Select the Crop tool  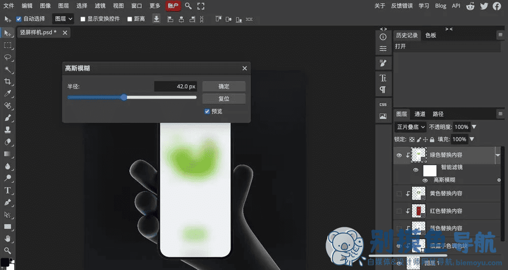tap(8, 81)
